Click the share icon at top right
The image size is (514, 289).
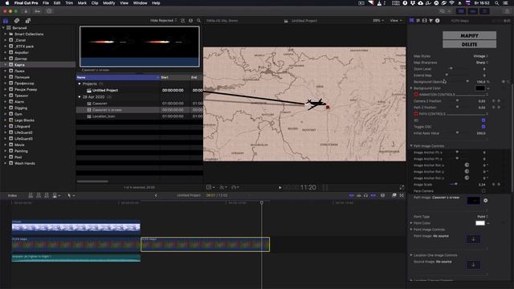point(507,11)
